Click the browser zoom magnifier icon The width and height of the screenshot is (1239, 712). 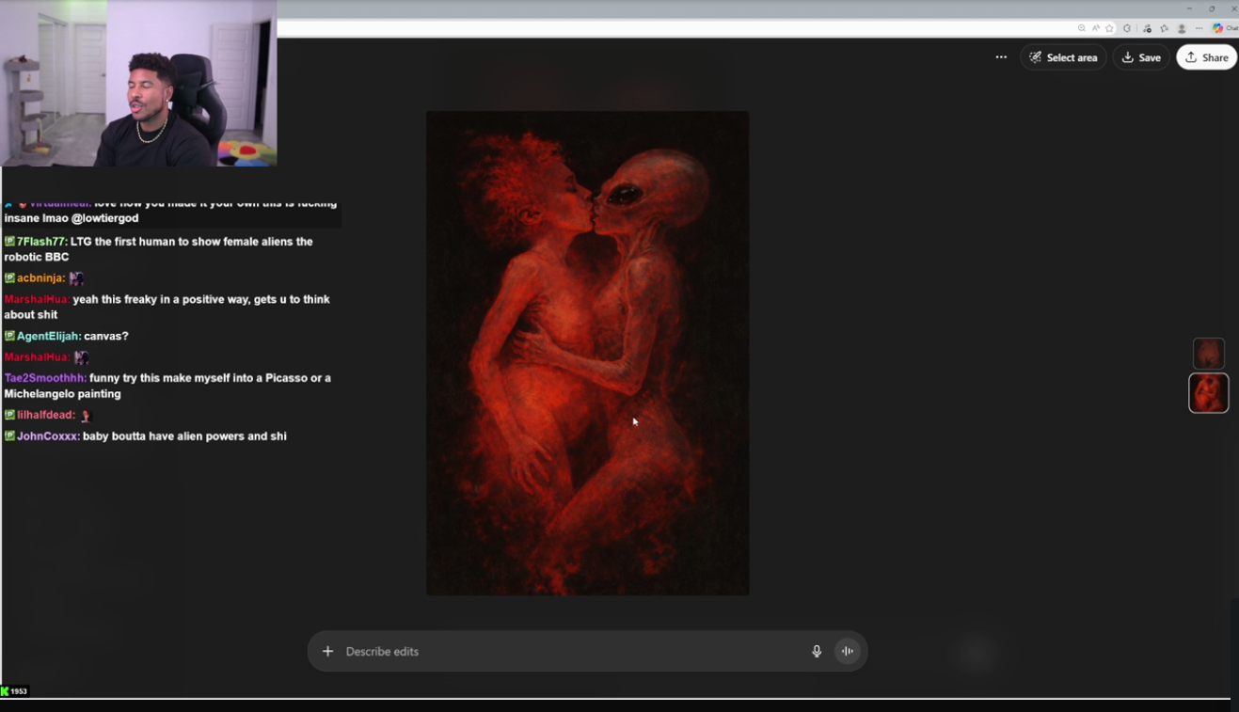1082,28
